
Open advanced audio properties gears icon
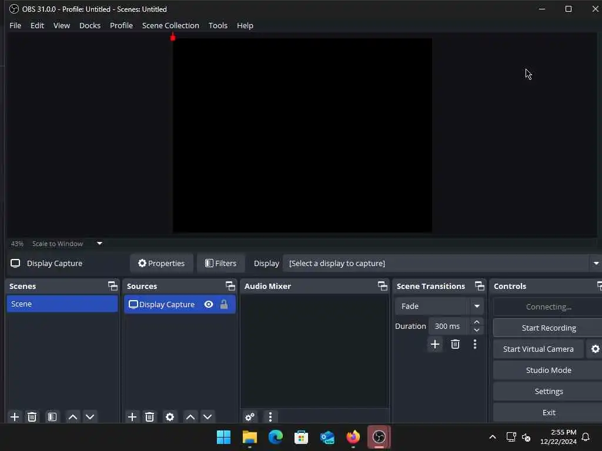click(x=250, y=417)
